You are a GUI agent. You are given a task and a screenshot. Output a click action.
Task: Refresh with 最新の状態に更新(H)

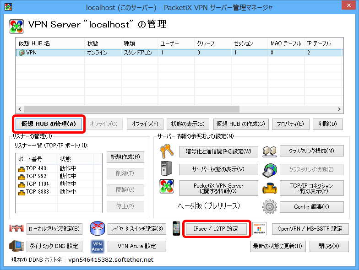tap(277, 246)
